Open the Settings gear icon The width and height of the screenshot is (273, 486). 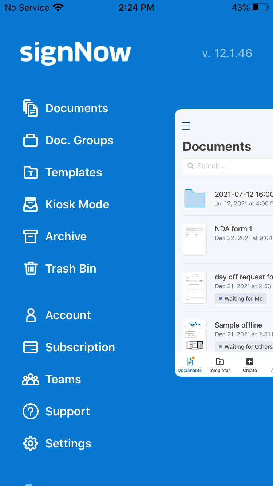(31, 443)
